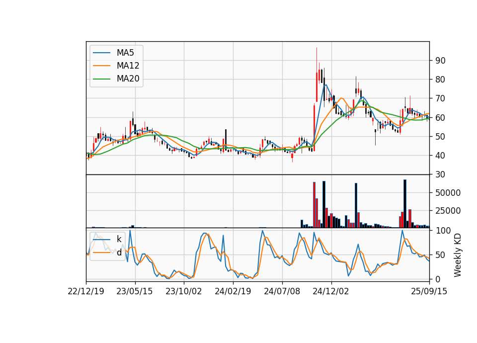Click the 70 price axis tick label
The width and height of the screenshot is (477, 343).
440,98
